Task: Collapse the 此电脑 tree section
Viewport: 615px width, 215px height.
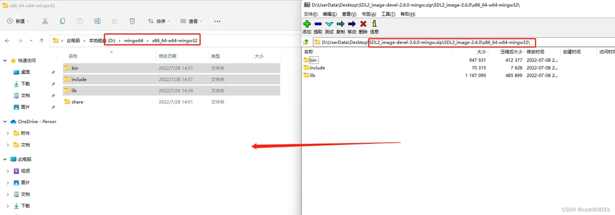Action: (x=5, y=159)
